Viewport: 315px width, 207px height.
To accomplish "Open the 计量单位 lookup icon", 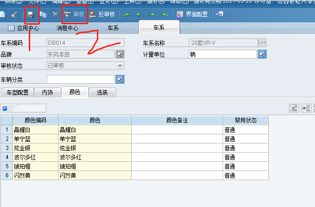I will coord(262,54).
